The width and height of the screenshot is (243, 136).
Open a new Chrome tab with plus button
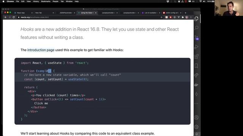[x=186, y=13]
